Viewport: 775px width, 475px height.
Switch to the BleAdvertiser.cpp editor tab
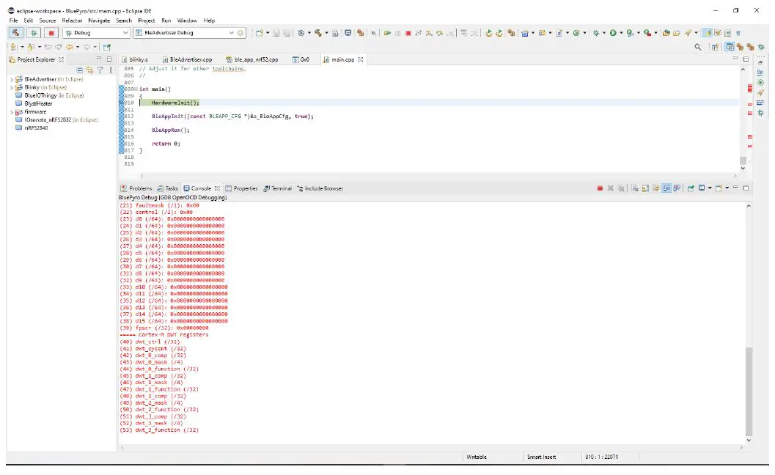click(x=187, y=59)
